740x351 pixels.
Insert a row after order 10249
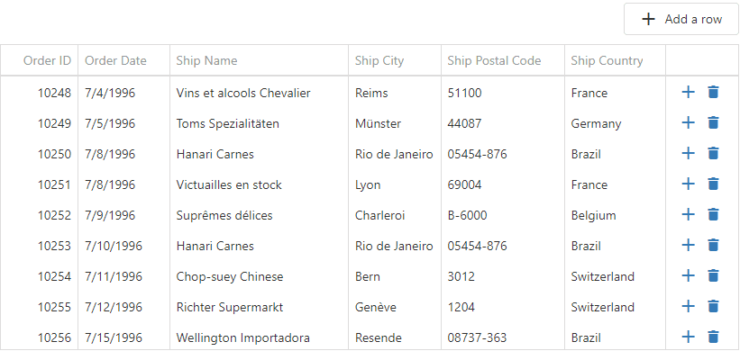pyautogui.click(x=689, y=123)
